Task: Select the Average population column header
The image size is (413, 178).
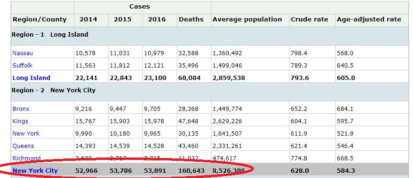Action: [247, 20]
